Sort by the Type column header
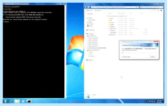Image resolution: width=167 pixels, height=106 pixels. 130,13
